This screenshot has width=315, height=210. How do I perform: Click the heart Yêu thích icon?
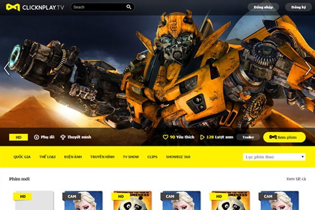point(165,137)
